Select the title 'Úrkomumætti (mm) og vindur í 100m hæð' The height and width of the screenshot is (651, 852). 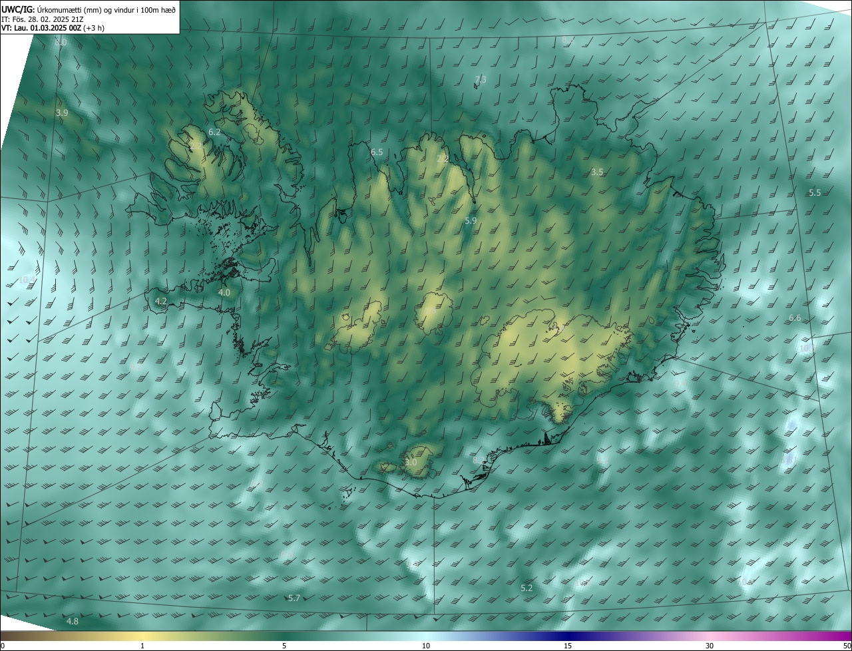106,9
